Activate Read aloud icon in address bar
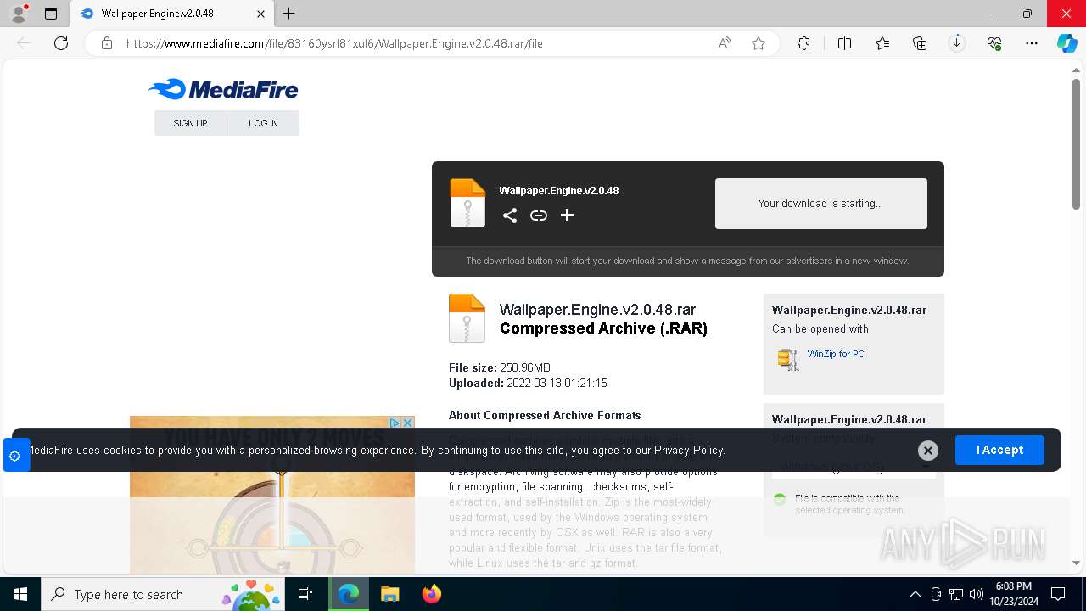1086x611 pixels. click(725, 43)
